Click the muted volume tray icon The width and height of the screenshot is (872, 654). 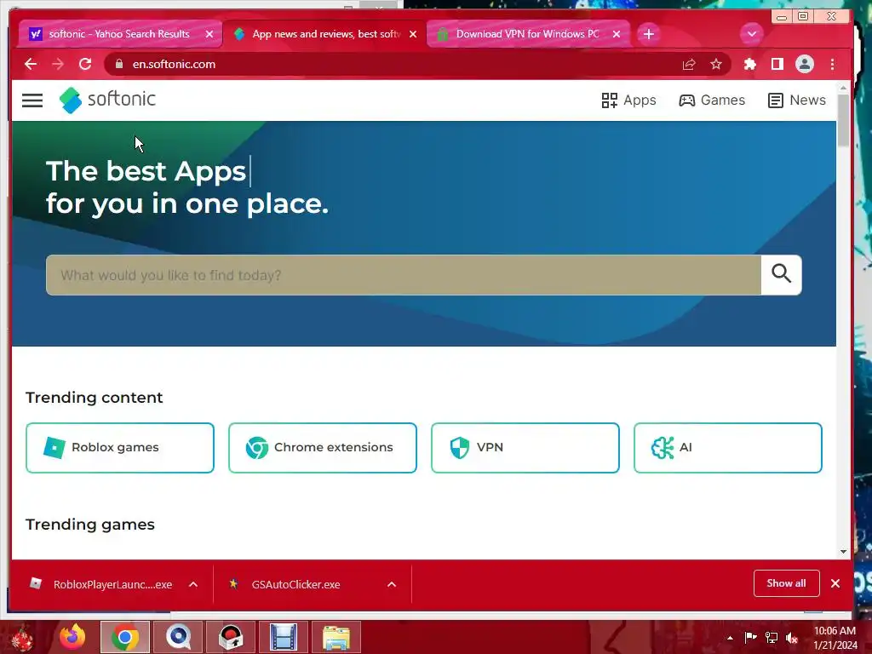tap(792, 637)
